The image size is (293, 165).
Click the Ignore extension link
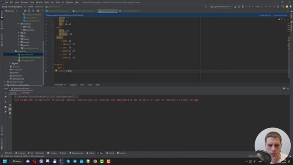[x=280, y=15]
